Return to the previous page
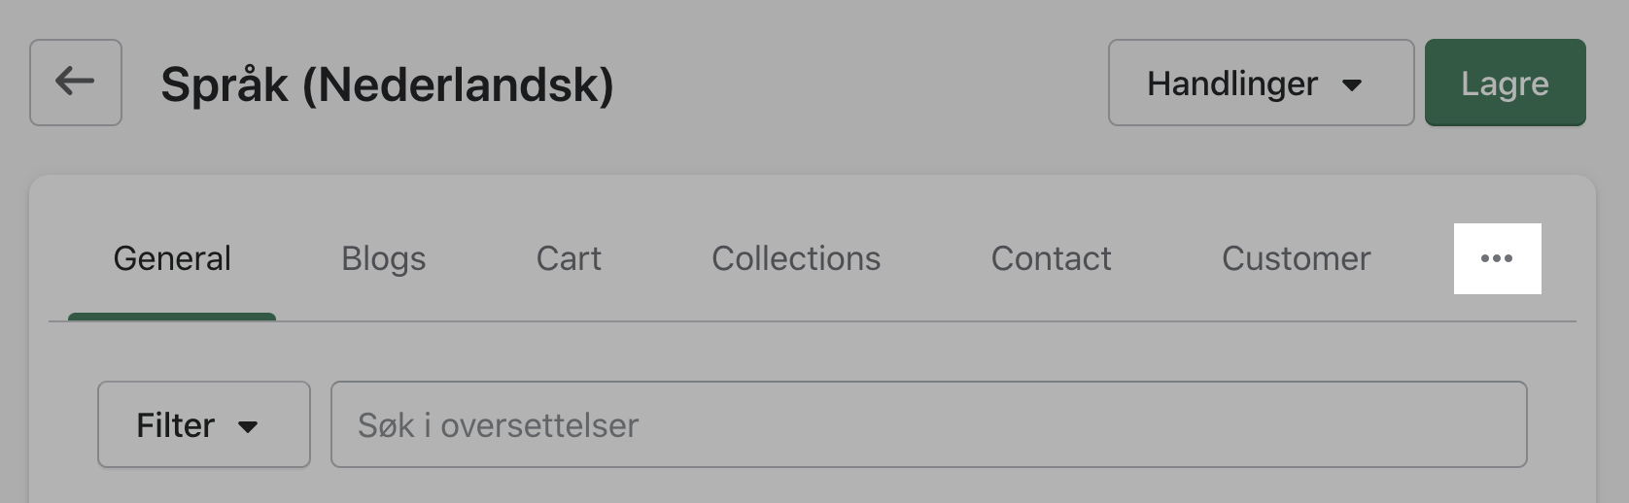Image resolution: width=1629 pixels, height=503 pixels. (75, 82)
